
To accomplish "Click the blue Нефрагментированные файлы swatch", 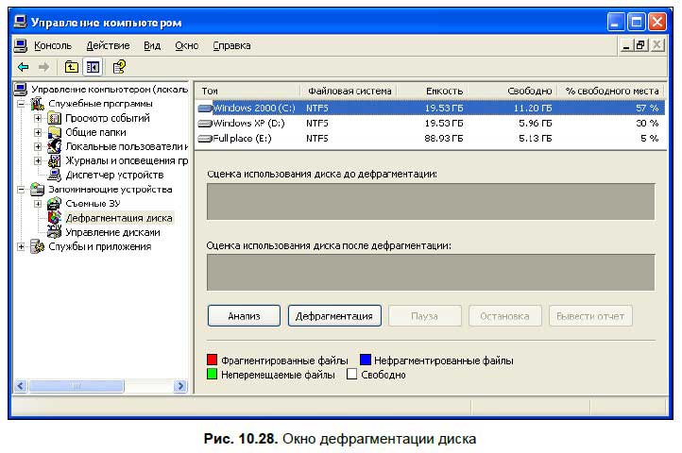I will click(x=366, y=360).
